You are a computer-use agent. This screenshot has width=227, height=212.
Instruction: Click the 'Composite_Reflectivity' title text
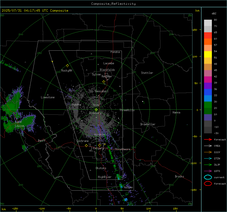pos(113,4)
